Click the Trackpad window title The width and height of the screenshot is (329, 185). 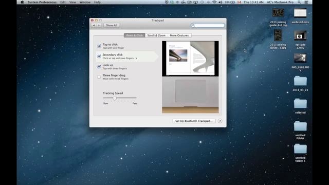[x=158, y=21]
